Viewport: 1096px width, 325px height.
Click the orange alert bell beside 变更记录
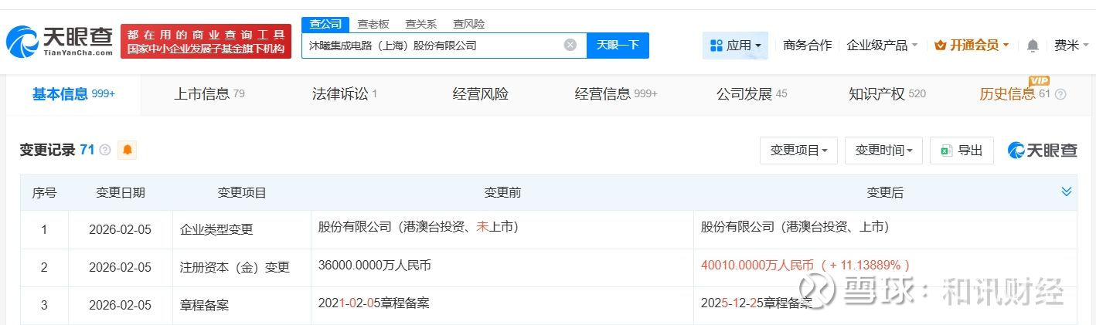point(127,150)
